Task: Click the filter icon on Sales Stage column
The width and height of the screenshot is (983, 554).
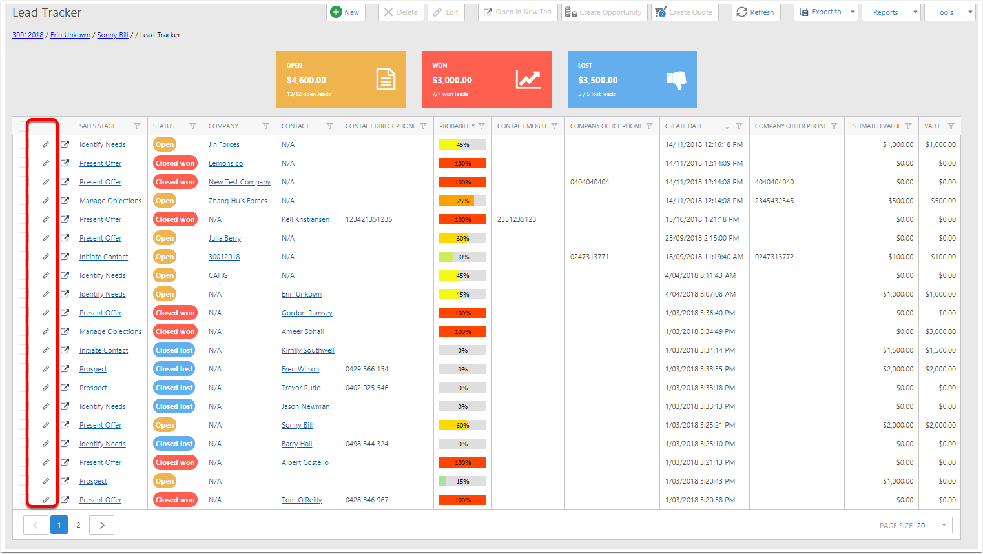Action: click(x=137, y=126)
